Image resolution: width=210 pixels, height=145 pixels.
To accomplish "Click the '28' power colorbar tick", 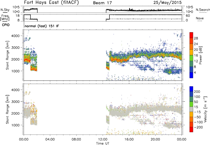I will click(196, 38).
